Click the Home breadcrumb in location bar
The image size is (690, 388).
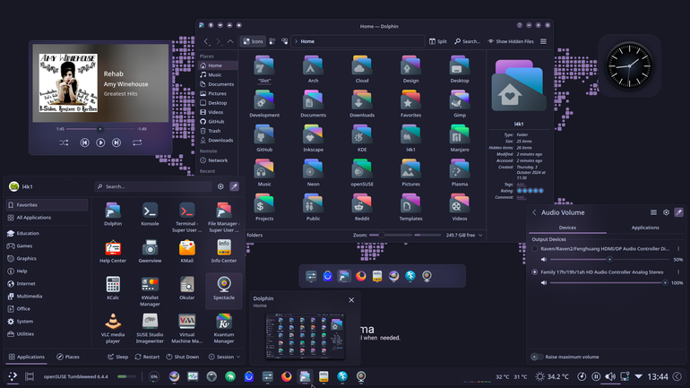(x=307, y=41)
